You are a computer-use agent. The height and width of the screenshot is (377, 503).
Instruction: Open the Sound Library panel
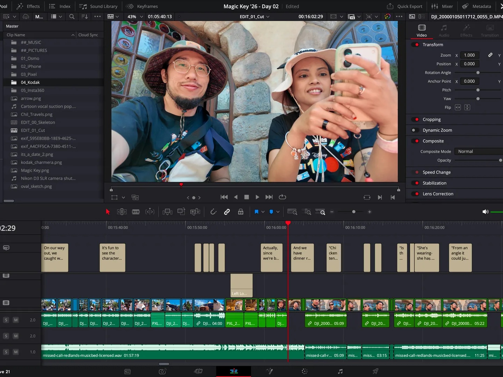pos(99,6)
